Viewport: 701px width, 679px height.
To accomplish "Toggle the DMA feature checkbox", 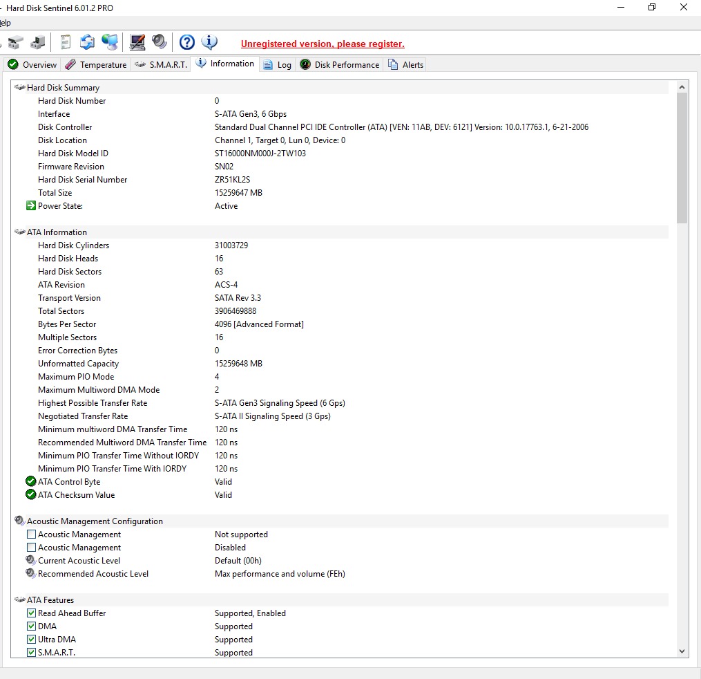I will pyautogui.click(x=31, y=626).
